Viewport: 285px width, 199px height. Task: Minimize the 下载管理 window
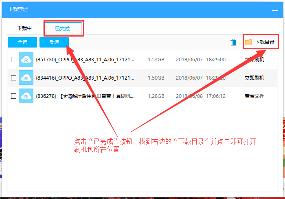[x=275, y=9]
